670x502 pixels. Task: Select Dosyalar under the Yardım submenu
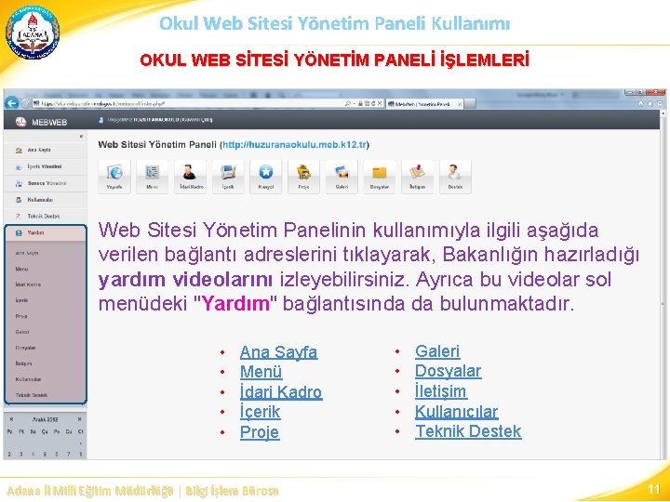(x=26, y=348)
